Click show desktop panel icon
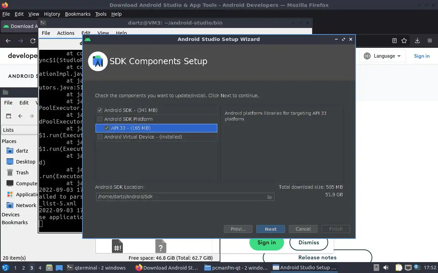438x273 pixels. coord(59,268)
